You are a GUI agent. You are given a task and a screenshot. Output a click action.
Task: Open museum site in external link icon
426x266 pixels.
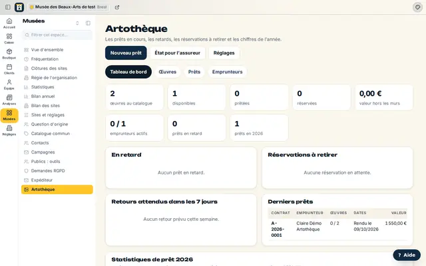pos(117,7)
